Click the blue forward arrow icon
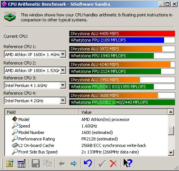The height and width of the screenshot is (171, 179). 74,163
